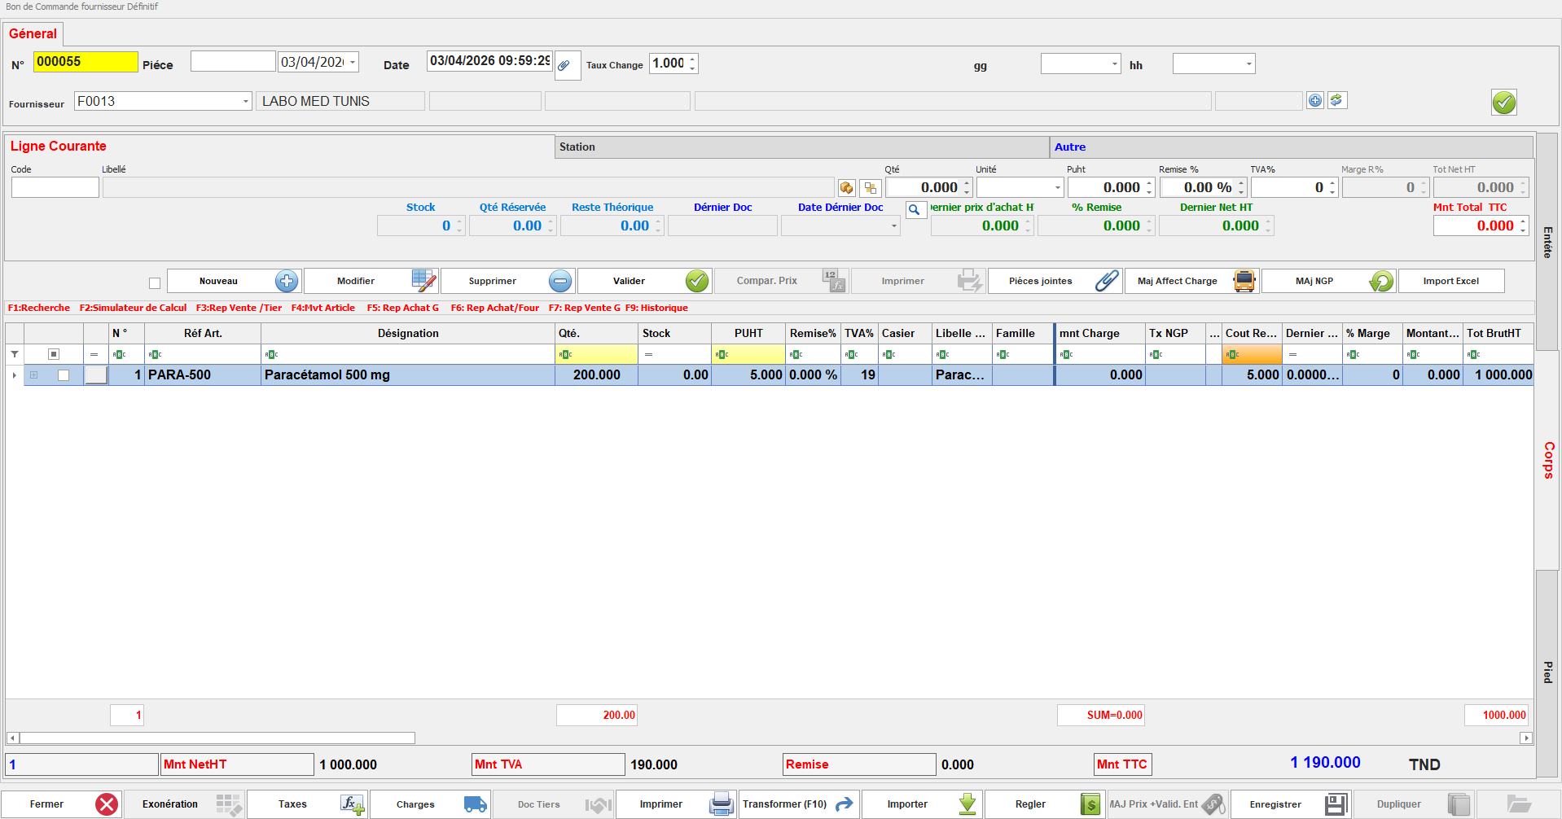Open the Pied side tab
The image size is (1562, 819).
tap(1547, 672)
